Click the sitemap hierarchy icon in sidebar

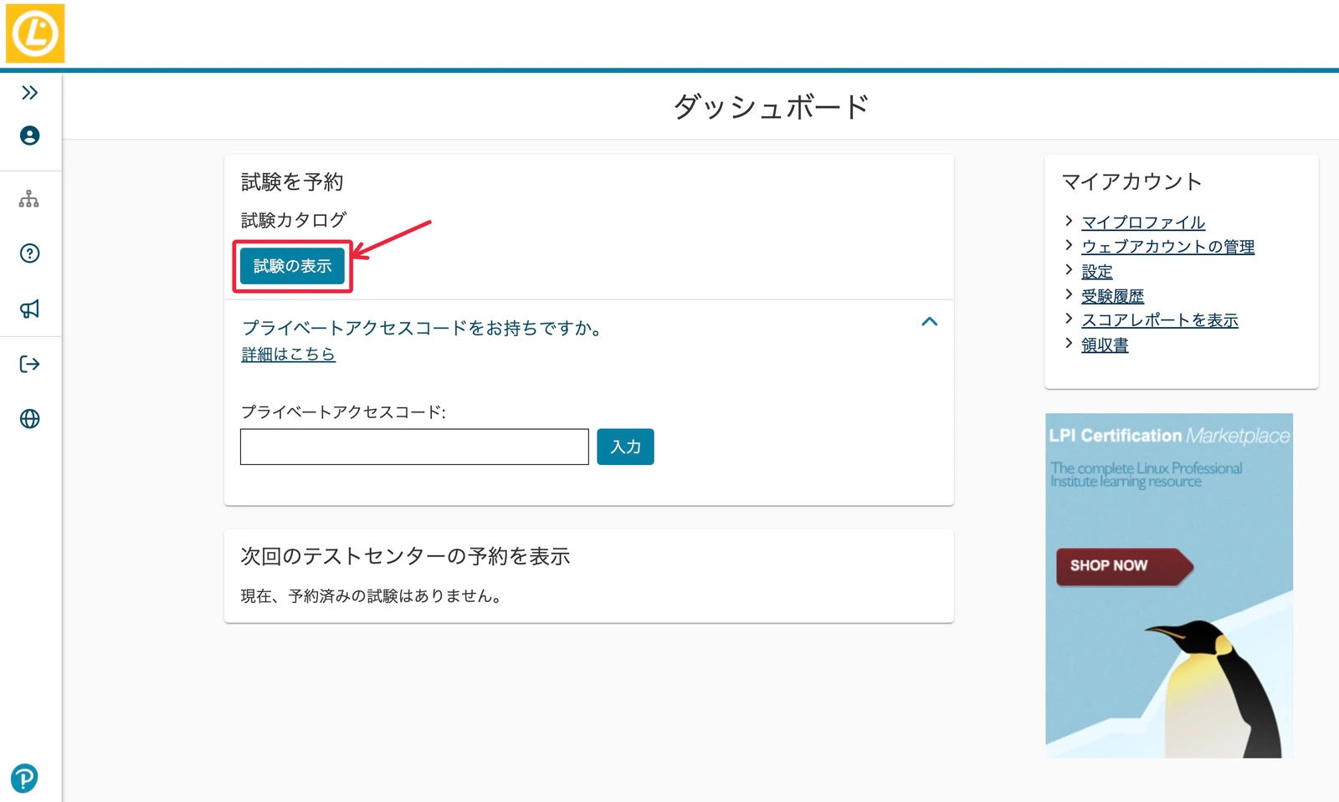29,199
